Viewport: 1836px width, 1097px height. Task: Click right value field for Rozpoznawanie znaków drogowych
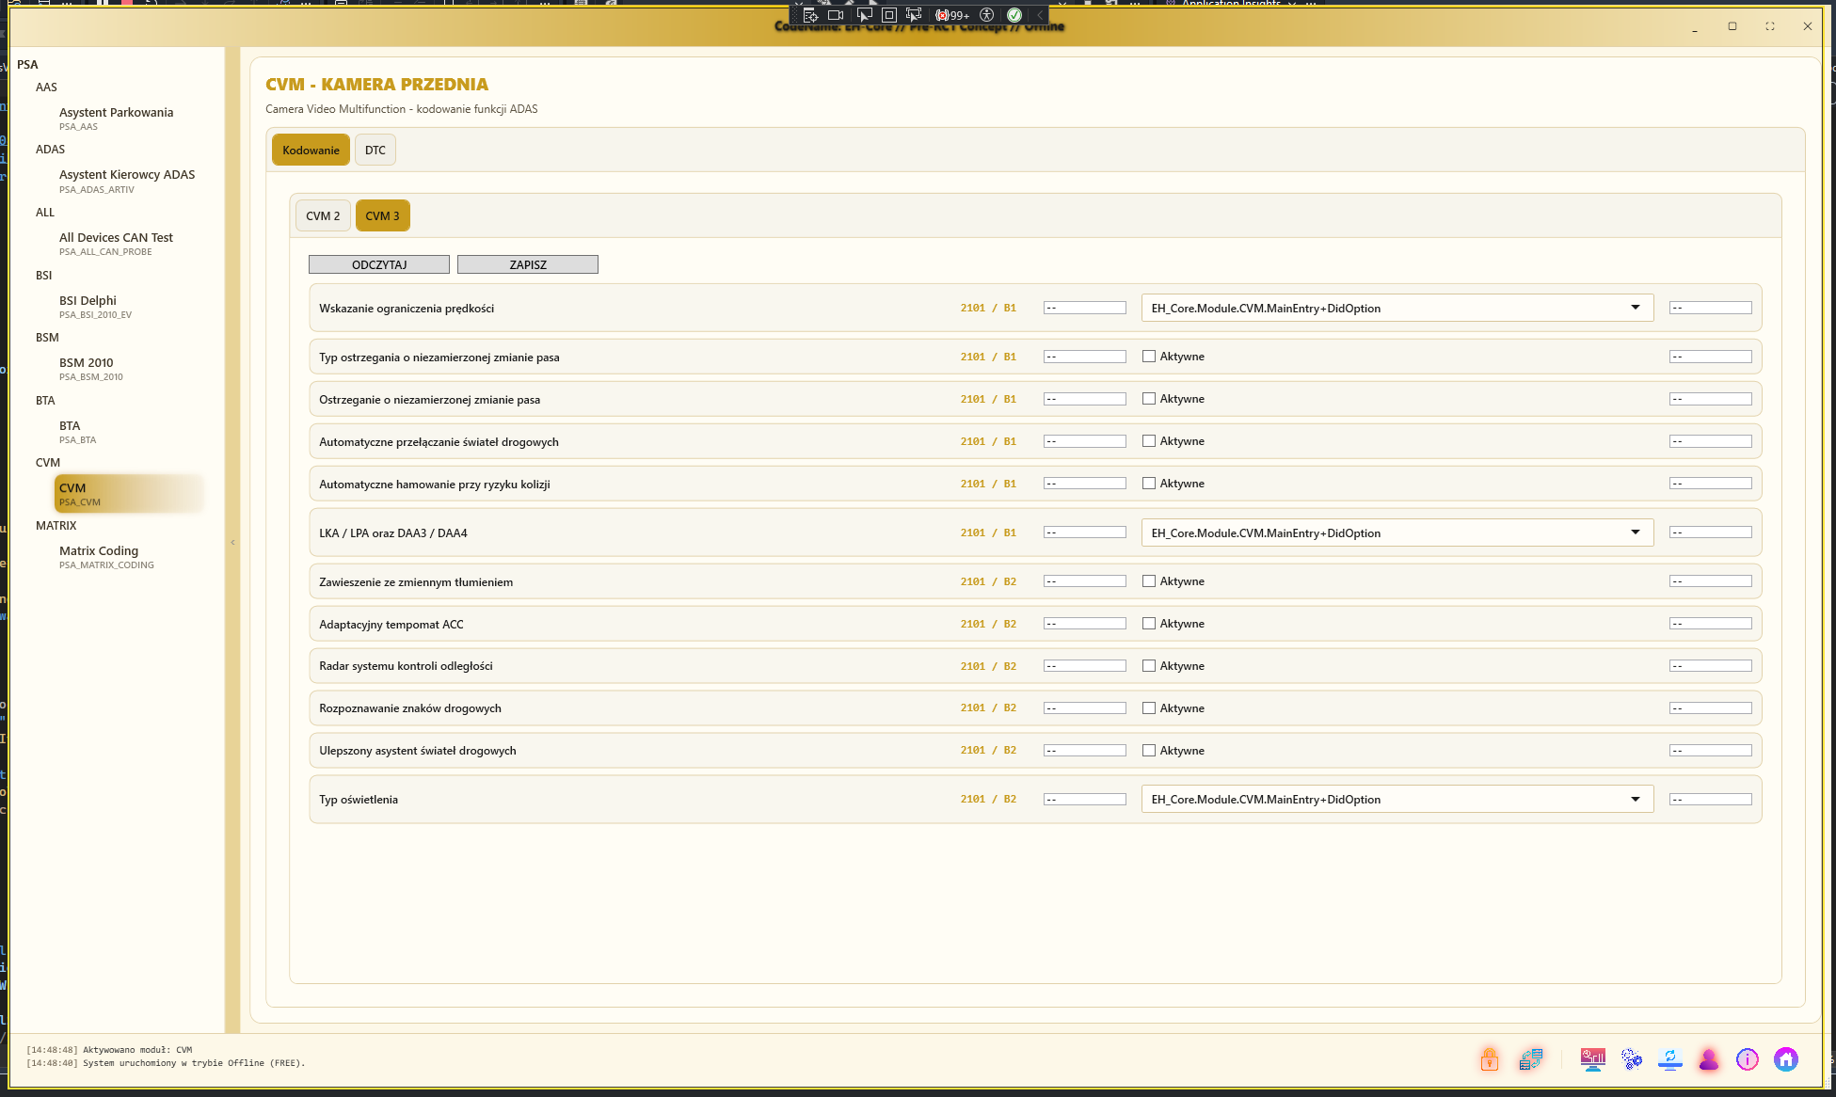tap(1711, 708)
